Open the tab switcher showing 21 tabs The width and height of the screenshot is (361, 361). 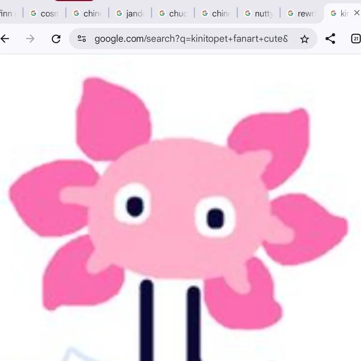tap(356, 39)
